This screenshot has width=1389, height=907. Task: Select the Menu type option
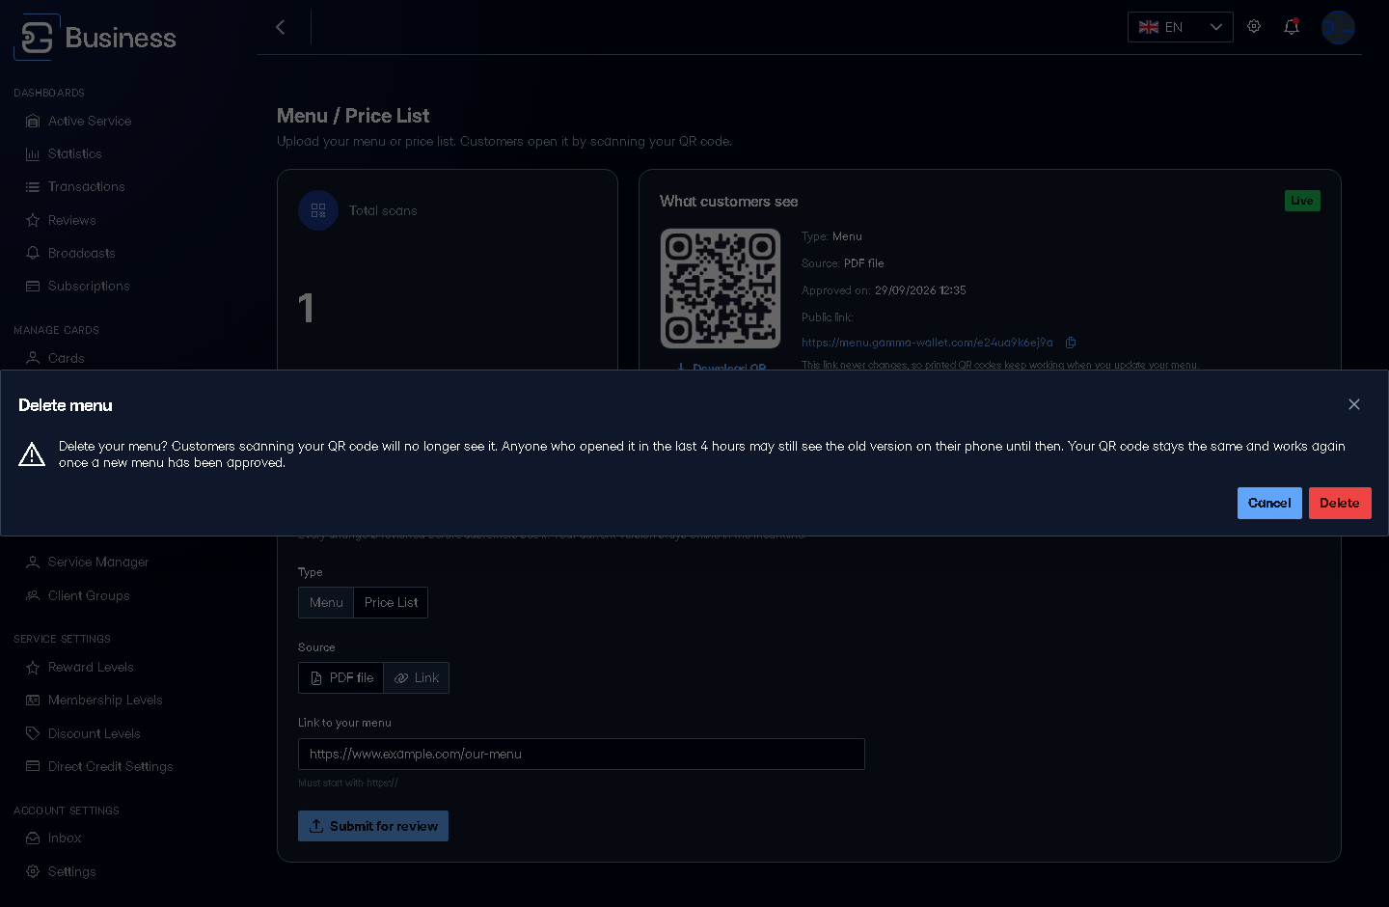click(x=326, y=602)
